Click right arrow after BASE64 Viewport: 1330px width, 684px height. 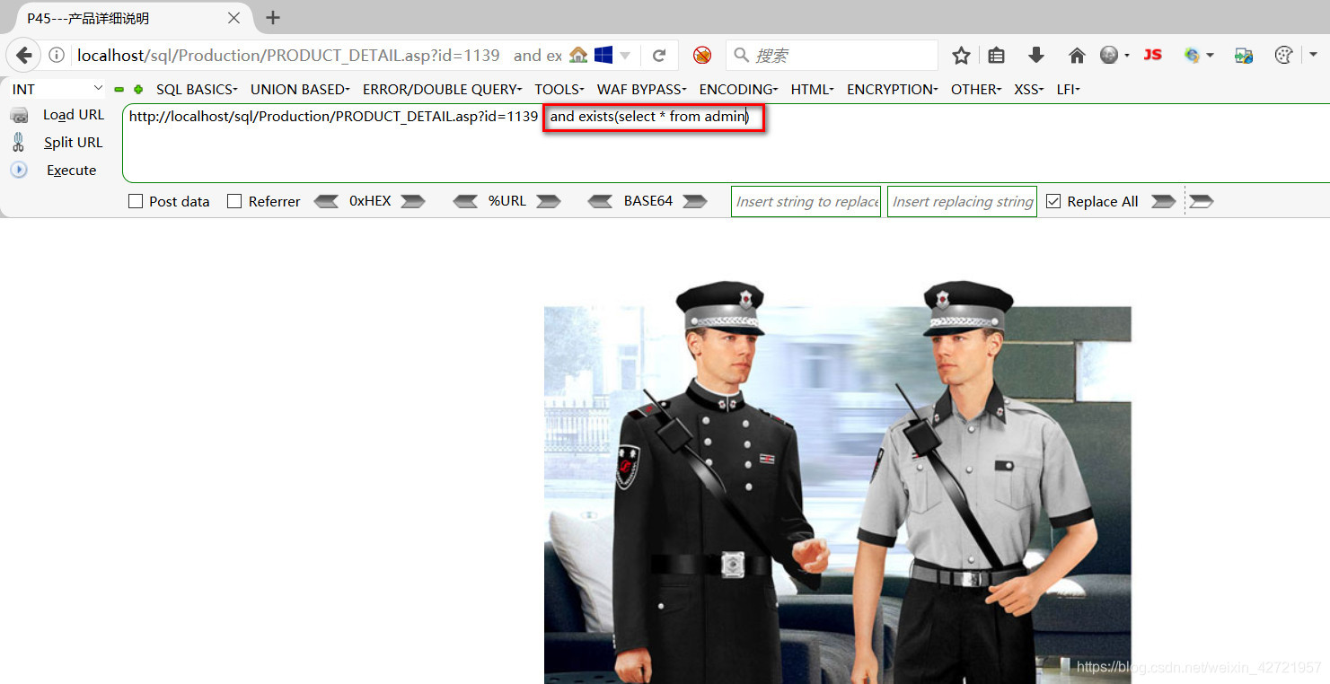pyautogui.click(x=695, y=201)
